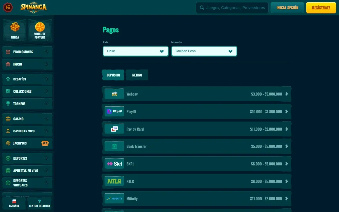Switch to the Depósito tab
This screenshot has height=212, width=339.
[x=113, y=75]
